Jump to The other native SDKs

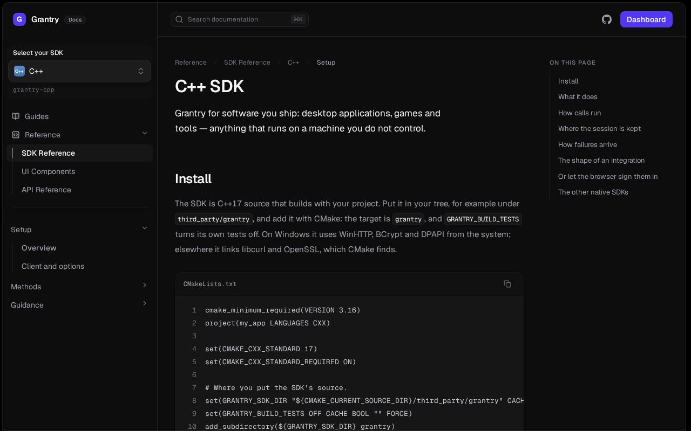pos(593,192)
